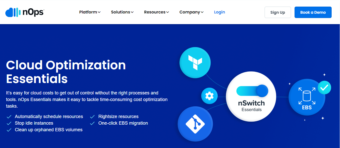Click the Book a Demo button
The height and width of the screenshot is (148, 340).
coord(313,12)
